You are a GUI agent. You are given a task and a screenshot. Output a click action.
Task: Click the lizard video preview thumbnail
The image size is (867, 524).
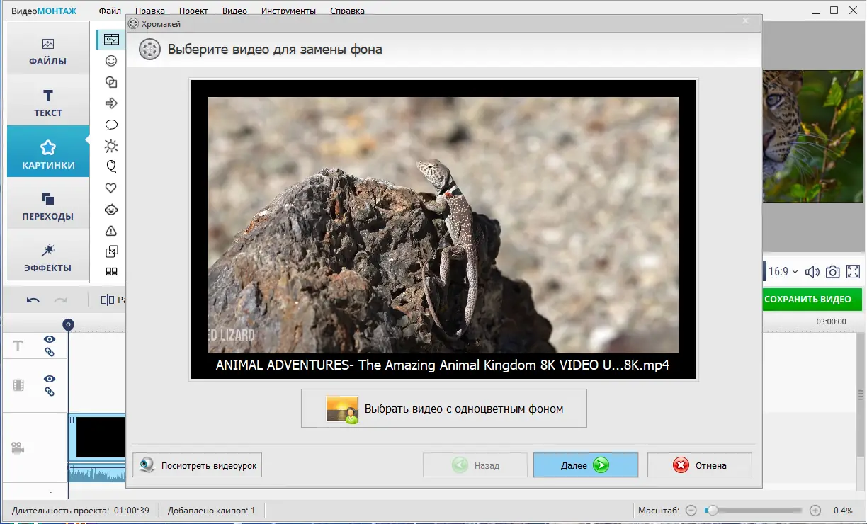click(x=443, y=225)
